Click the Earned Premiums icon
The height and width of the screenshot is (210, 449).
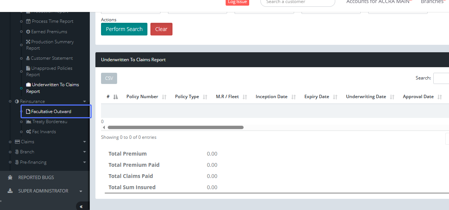pos(28,32)
